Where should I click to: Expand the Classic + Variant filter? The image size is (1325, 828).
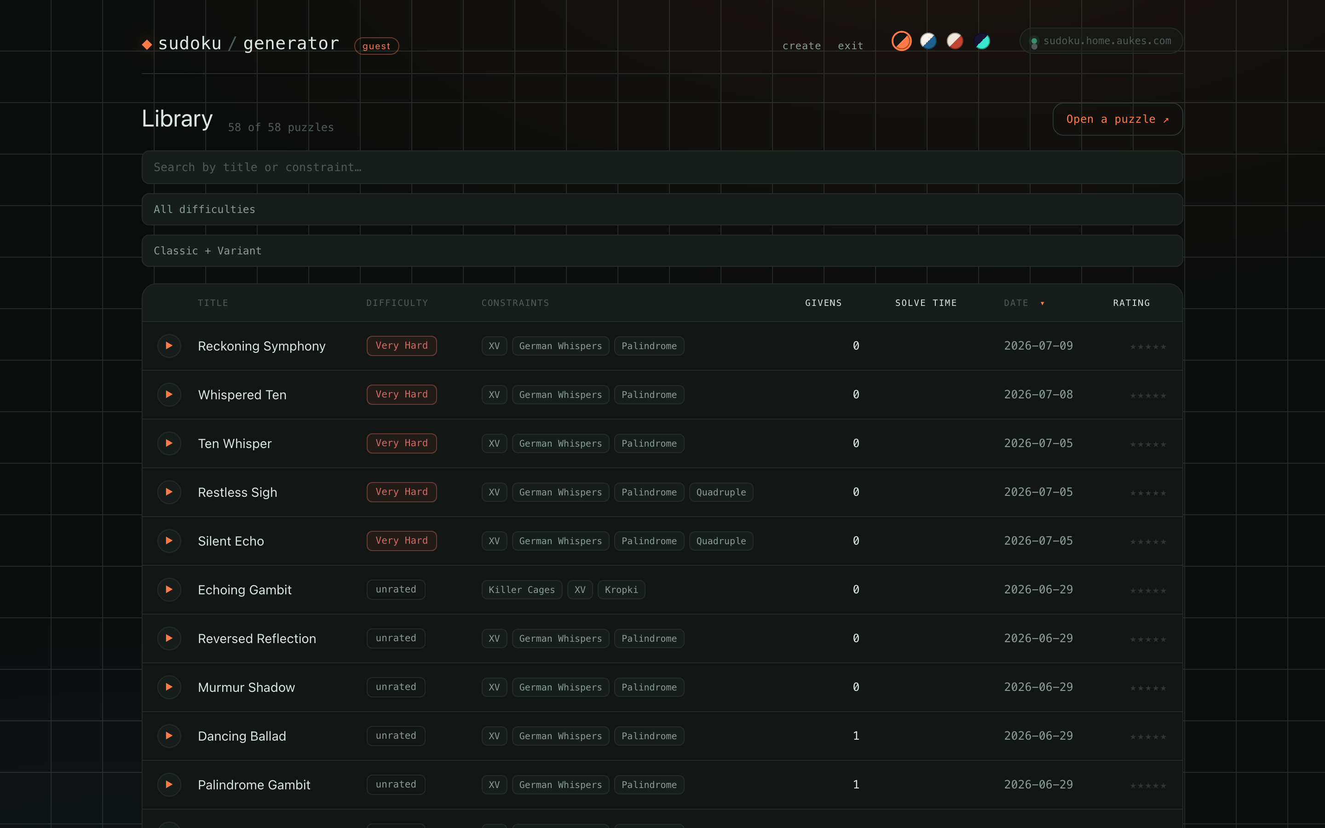pyautogui.click(x=662, y=251)
